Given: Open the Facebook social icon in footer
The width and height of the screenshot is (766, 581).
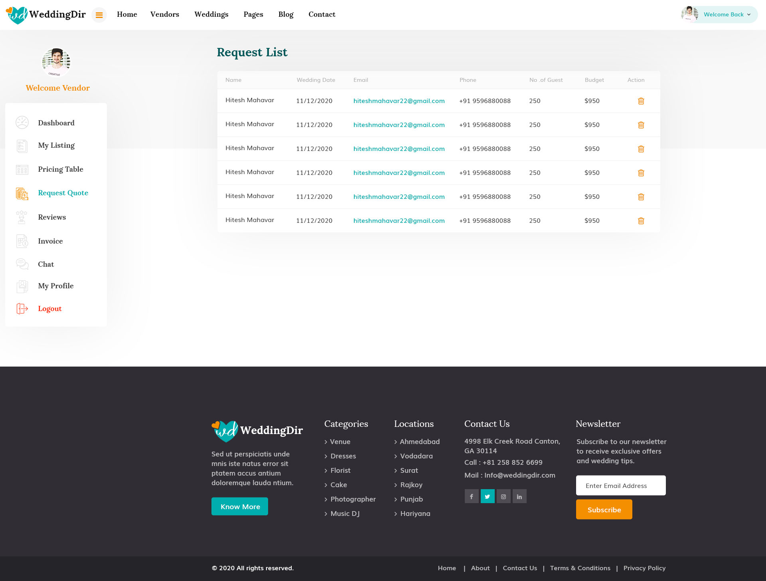Looking at the screenshot, I should [471, 496].
